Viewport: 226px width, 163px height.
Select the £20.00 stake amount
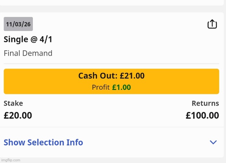coord(18,115)
